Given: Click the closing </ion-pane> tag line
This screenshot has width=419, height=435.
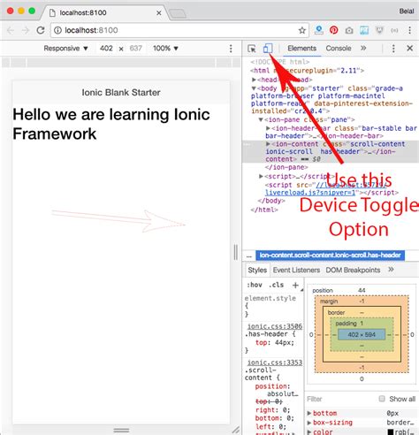Looking at the screenshot, I should click(286, 167).
